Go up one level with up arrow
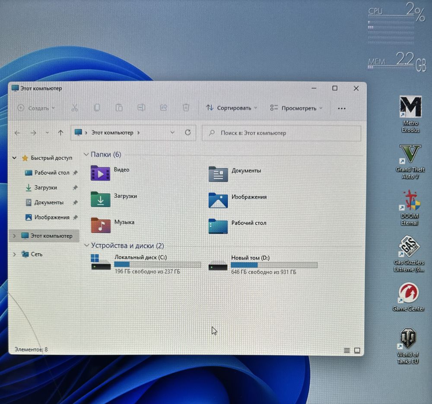 pos(60,133)
